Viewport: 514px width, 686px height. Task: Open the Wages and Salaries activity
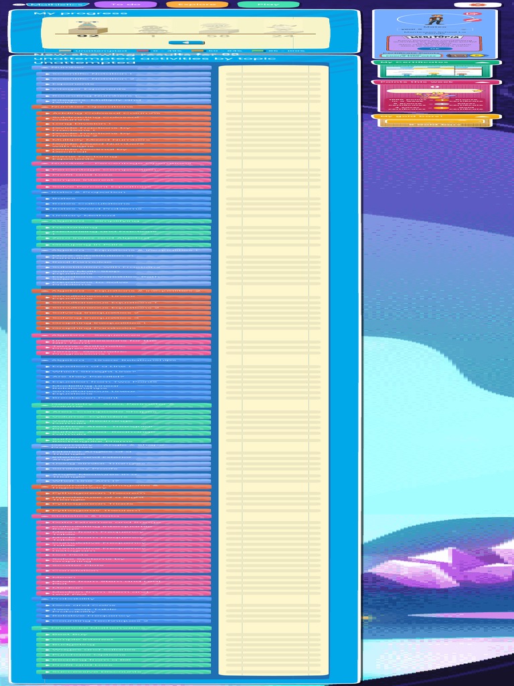coord(124,650)
